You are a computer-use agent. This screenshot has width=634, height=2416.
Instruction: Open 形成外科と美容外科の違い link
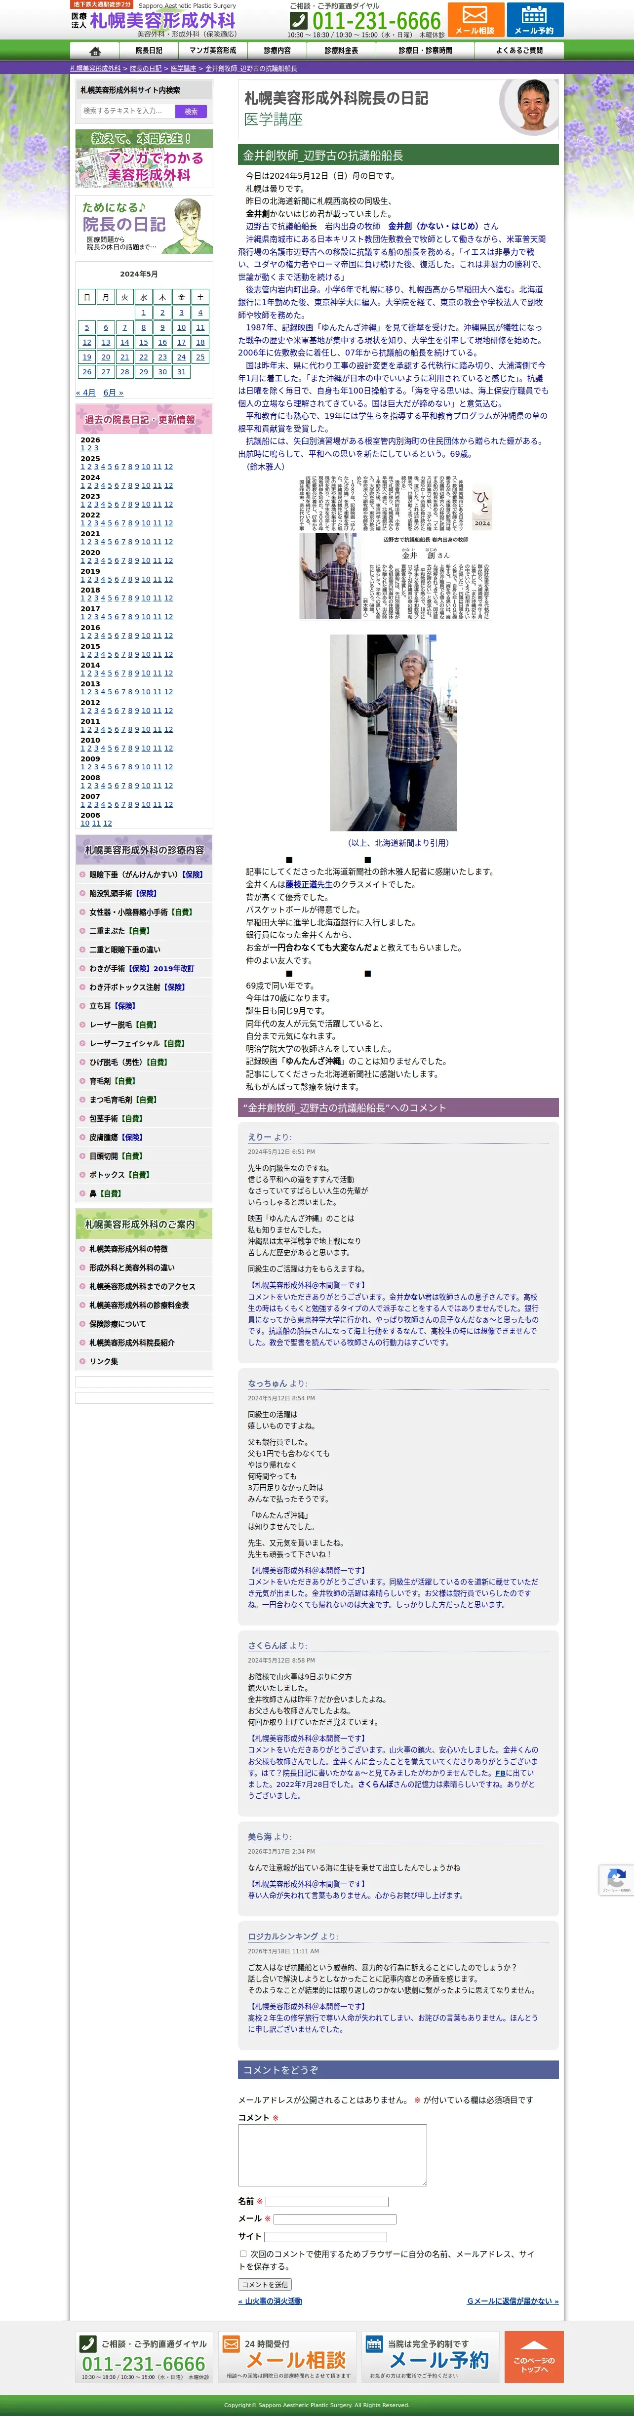[x=131, y=1268]
